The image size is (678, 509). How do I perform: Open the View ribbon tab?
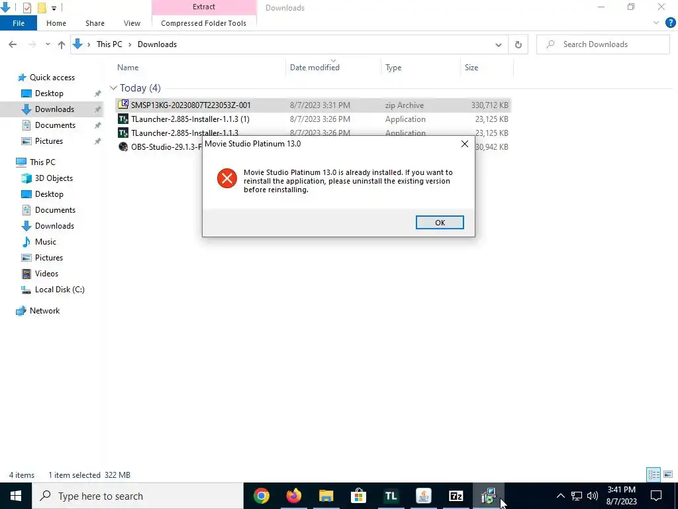tap(132, 23)
